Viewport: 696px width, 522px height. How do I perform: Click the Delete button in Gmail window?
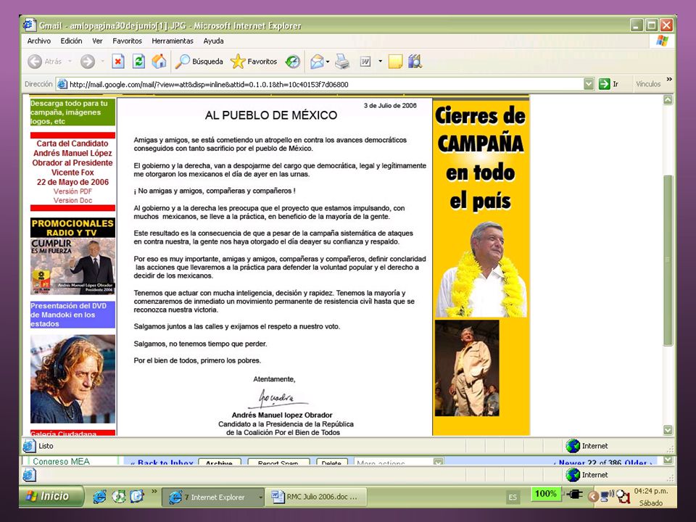[331, 462]
